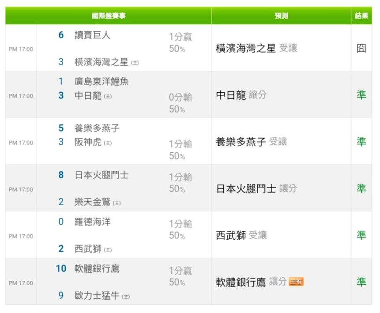Click the 0分輸 50% handicap for 中日龍 game
Screen dimensions: 380x313
[x=181, y=103]
